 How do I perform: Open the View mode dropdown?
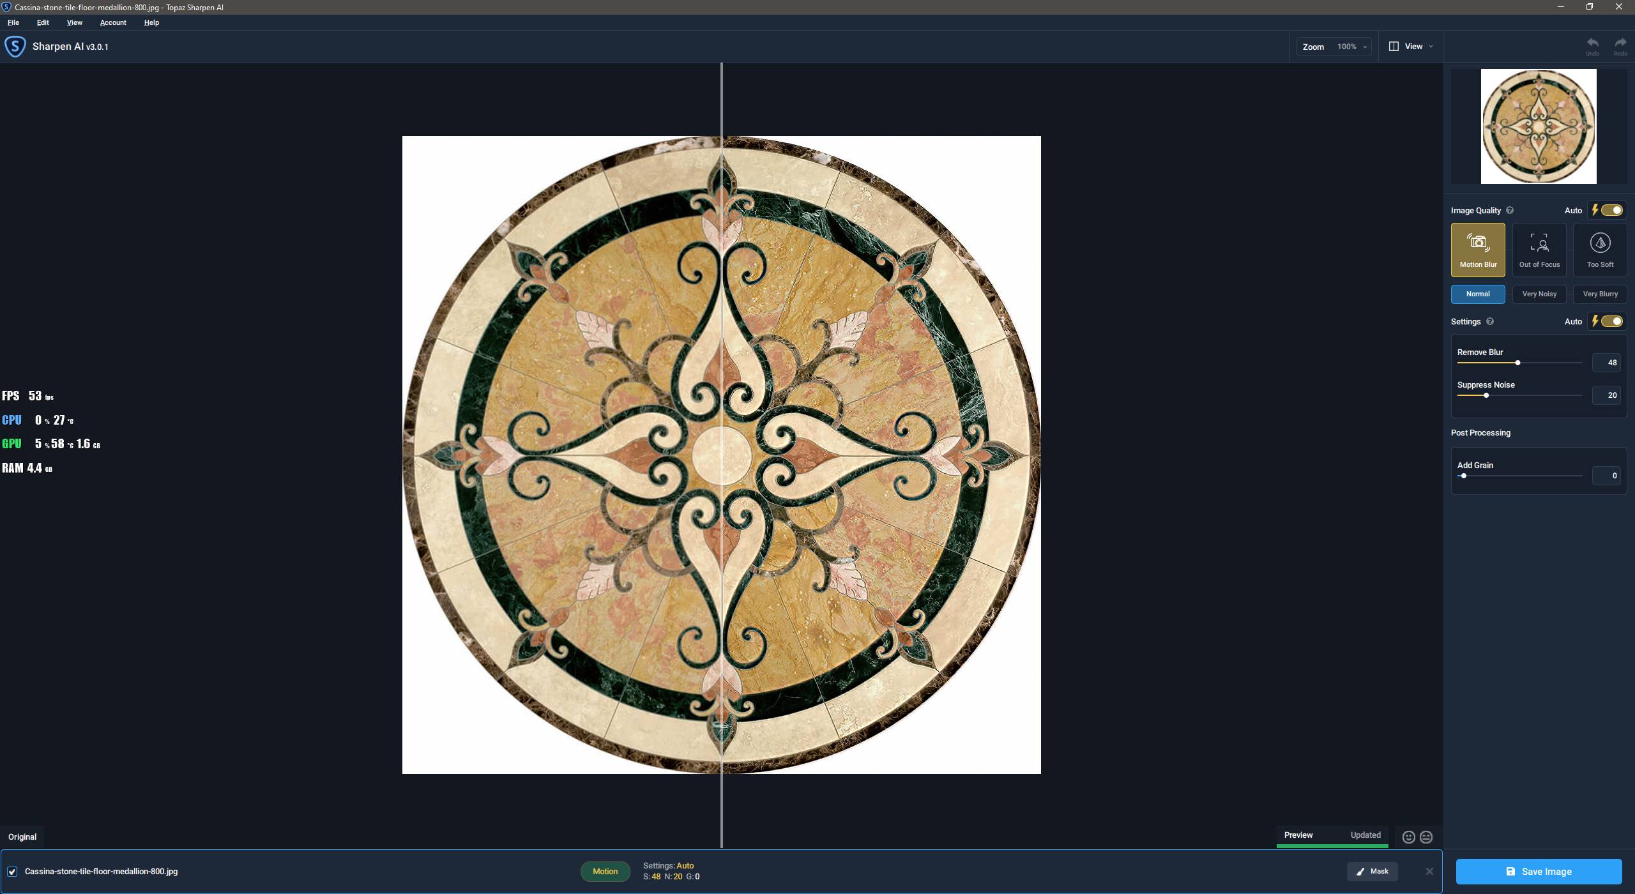(1411, 47)
